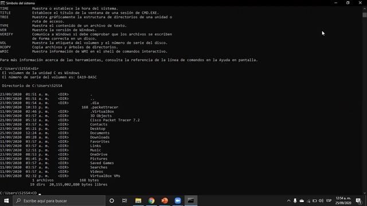The height and width of the screenshot is (206, 367).
Task: Minimize the Símbolo del sistema window
Action: pyautogui.click(x=336, y=3)
